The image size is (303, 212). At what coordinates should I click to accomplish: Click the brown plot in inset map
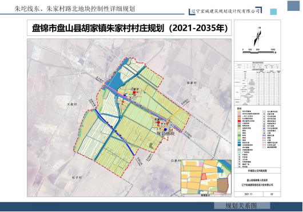point(222,185)
